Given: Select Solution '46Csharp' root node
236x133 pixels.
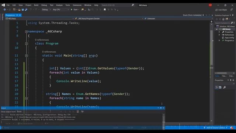Looking at the screenshot, I should (x=225, y=26).
